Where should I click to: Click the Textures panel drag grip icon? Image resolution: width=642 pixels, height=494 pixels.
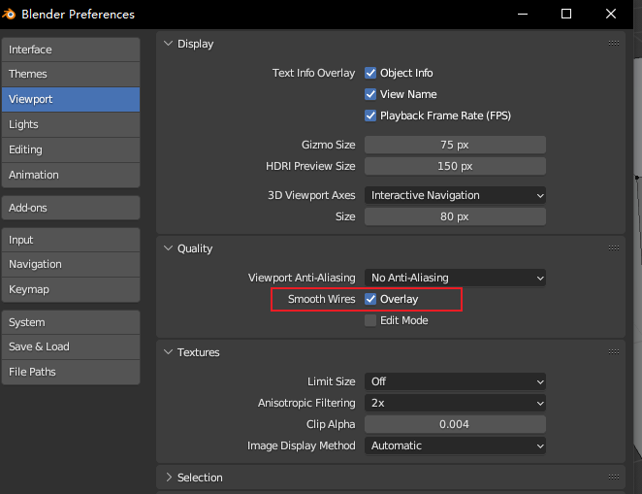613,352
